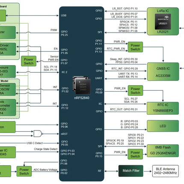Image resolution: width=184 pixels, height=184 pixels.
Task: Click the Power Switch before ADC Battery Voltage
Action: point(24,171)
